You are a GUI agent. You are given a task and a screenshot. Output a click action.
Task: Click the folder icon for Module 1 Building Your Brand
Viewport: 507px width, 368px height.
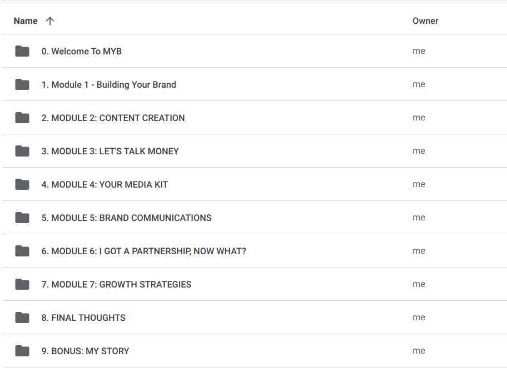click(x=22, y=85)
